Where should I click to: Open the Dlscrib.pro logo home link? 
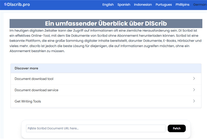click(17, 4)
